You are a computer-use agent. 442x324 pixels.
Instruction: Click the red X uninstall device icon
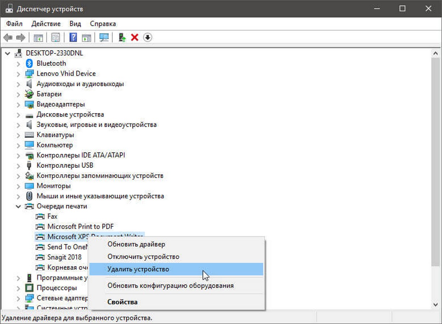click(x=134, y=37)
